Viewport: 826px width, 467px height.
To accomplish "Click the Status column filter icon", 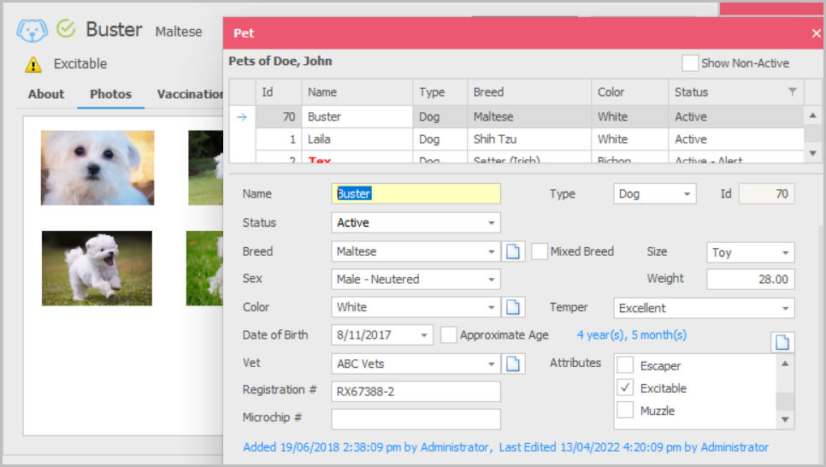I will click(x=792, y=92).
